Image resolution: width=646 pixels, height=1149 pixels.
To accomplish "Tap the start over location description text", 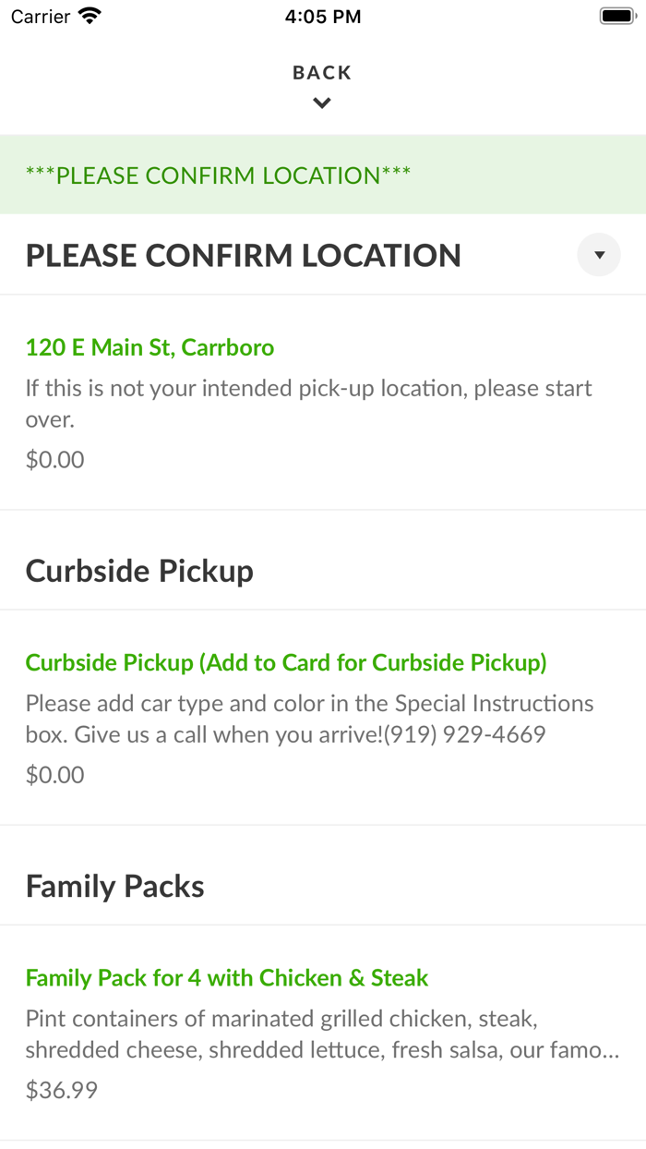I will pos(308,404).
